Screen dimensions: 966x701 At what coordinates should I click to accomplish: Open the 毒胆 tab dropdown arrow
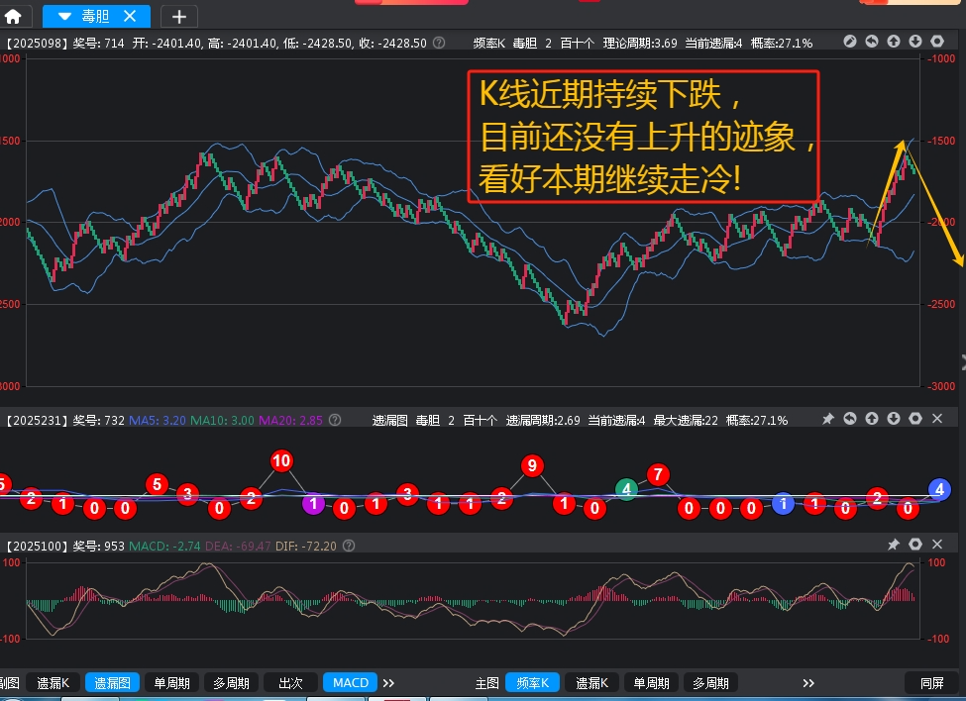tap(64, 16)
